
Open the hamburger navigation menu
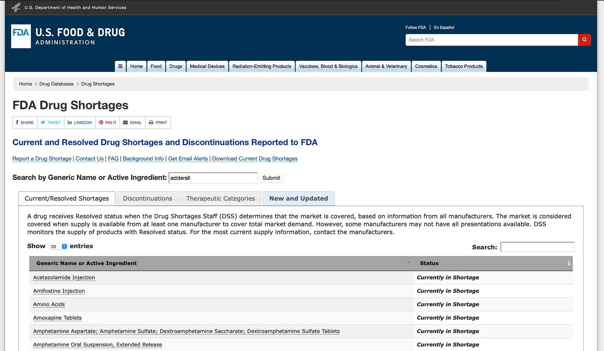coord(120,66)
